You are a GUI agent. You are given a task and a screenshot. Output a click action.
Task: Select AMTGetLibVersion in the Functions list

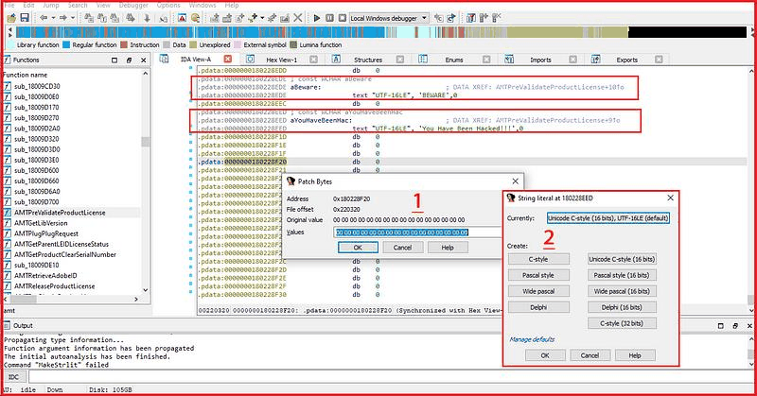click(41, 223)
